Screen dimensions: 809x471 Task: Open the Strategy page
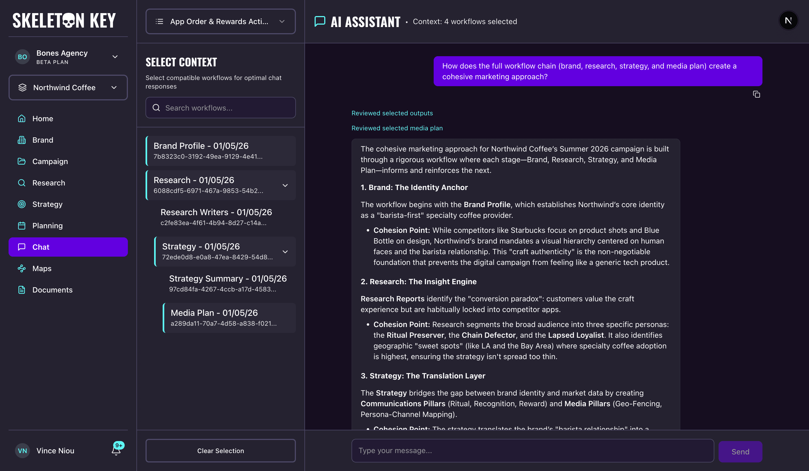68,204
